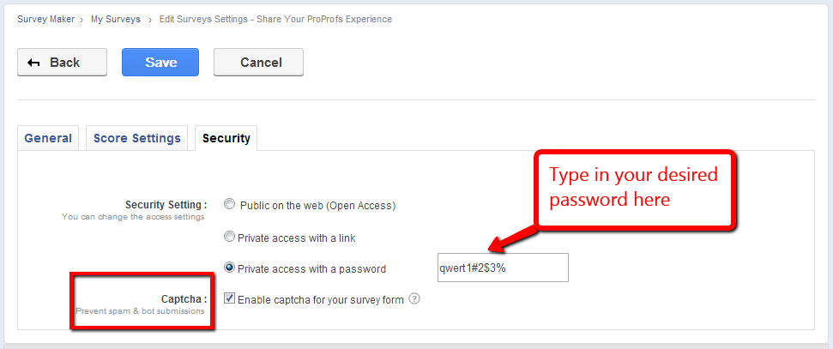Click the red password hint callout
The width and height of the screenshot is (833, 349).
click(634, 188)
